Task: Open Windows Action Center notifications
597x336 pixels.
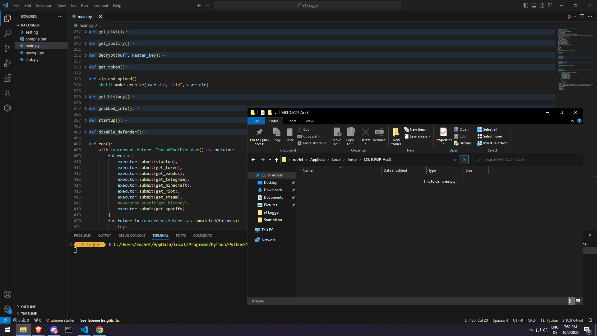Action: pyautogui.click(x=587, y=330)
